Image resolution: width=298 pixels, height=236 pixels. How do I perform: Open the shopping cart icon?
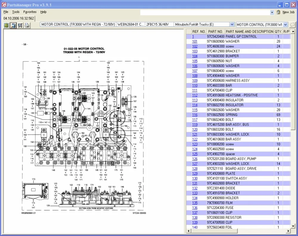(x=20, y=25)
